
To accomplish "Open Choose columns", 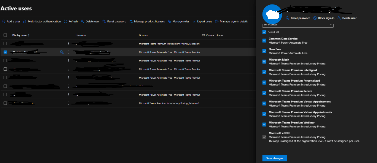I will tap(213, 35).
